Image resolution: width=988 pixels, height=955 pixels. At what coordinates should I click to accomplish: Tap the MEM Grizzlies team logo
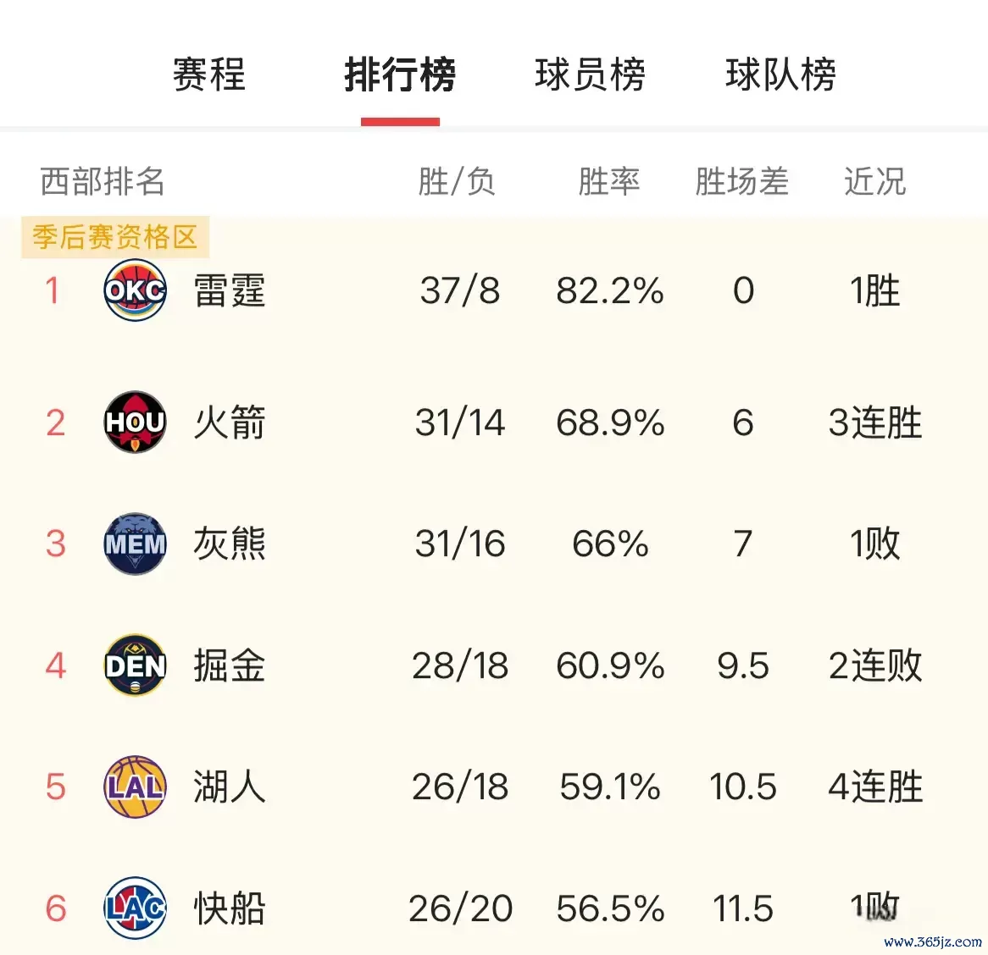click(135, 544)
